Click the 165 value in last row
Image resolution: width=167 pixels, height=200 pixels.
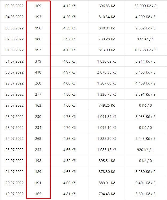pyautogui.click(x=38, y=194)
